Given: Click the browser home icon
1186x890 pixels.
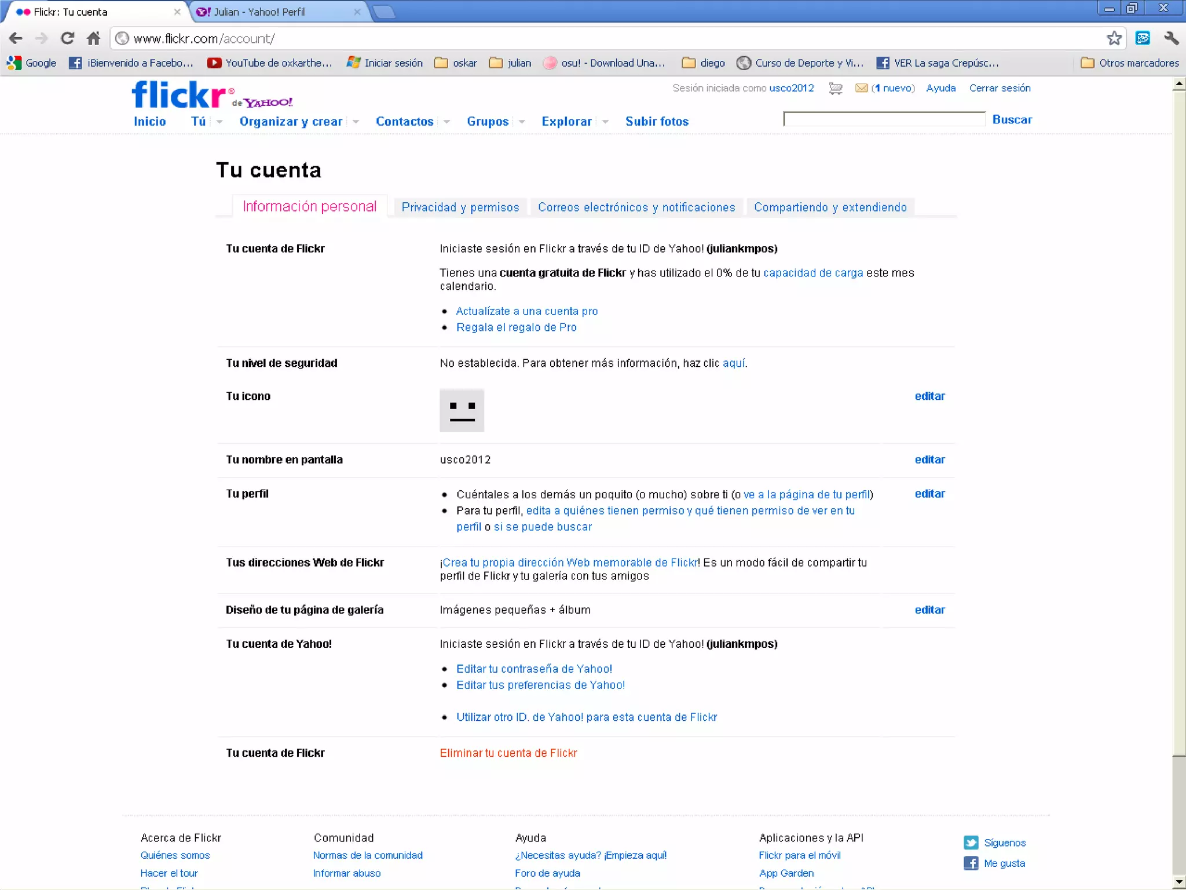Looking at the screenshot, I should pos(93,38).
